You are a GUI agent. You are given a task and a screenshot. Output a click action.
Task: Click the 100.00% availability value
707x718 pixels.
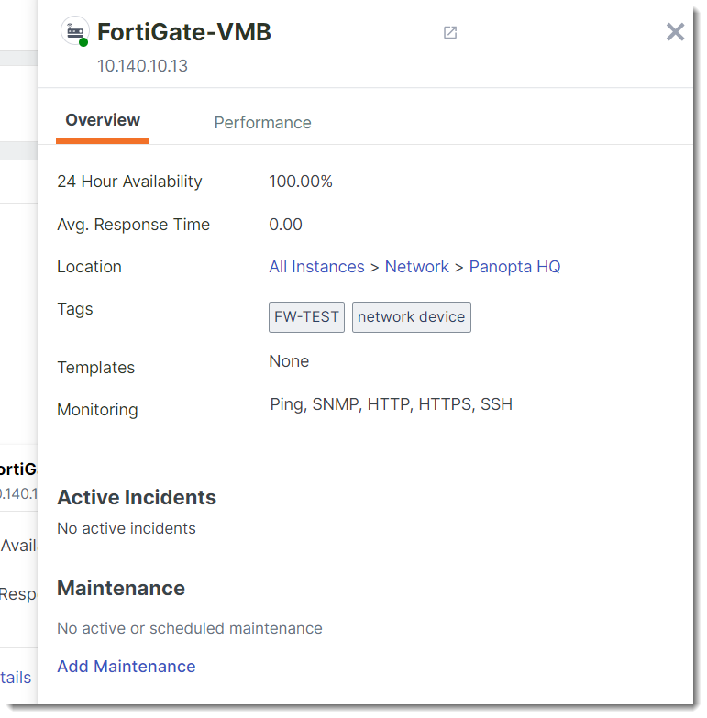pyautogui.click(x=300, y=182)
